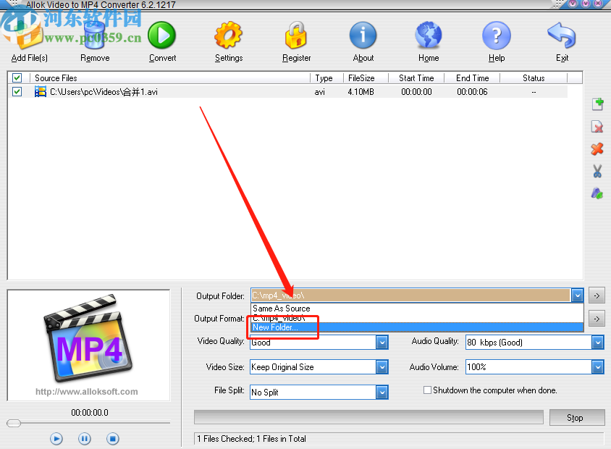
Task: Click the conversion progress bar
Action: [368, 417]
